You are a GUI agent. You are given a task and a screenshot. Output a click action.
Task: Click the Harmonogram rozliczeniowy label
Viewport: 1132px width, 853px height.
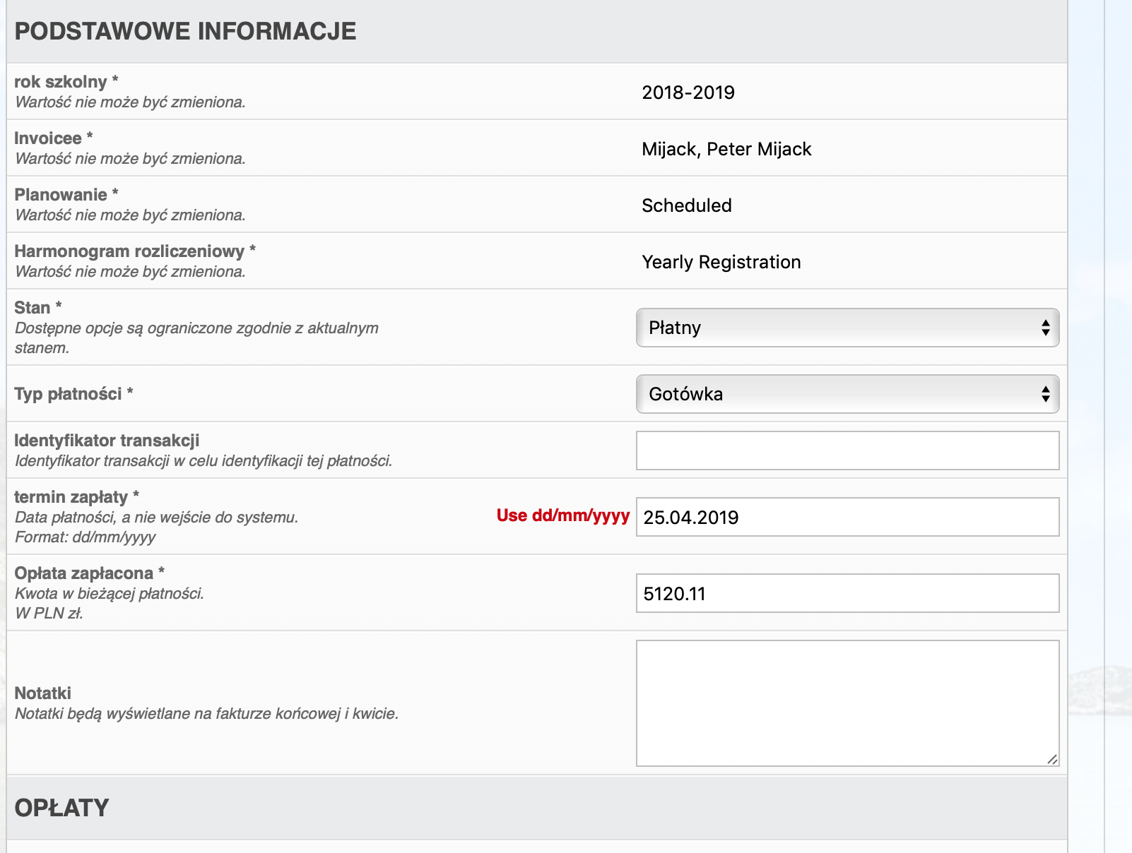[135, 251]
